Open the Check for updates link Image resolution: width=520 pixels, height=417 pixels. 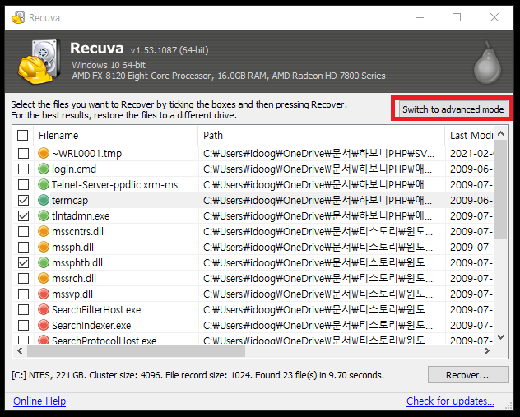450,401
